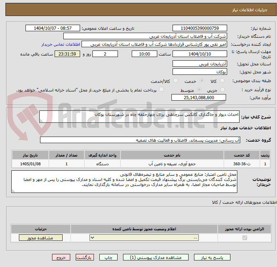Click the جزئیات column header in permits table
Viewport: 277px width, 267px height.
click(41, 229)
